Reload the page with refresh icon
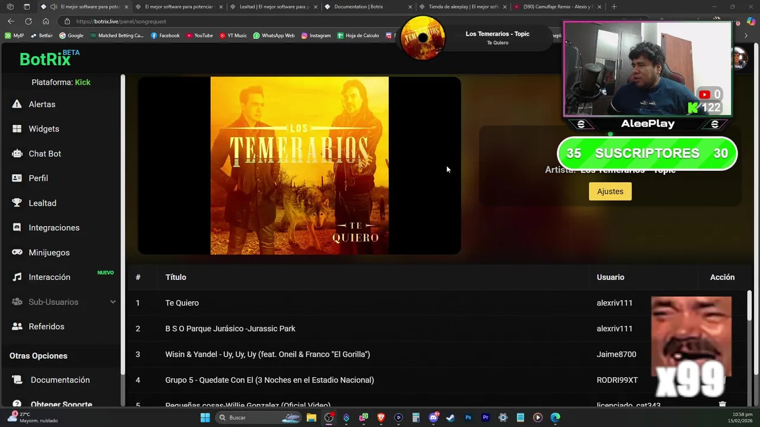Screen dimensions: 760x427 click(x=28, y=21)
